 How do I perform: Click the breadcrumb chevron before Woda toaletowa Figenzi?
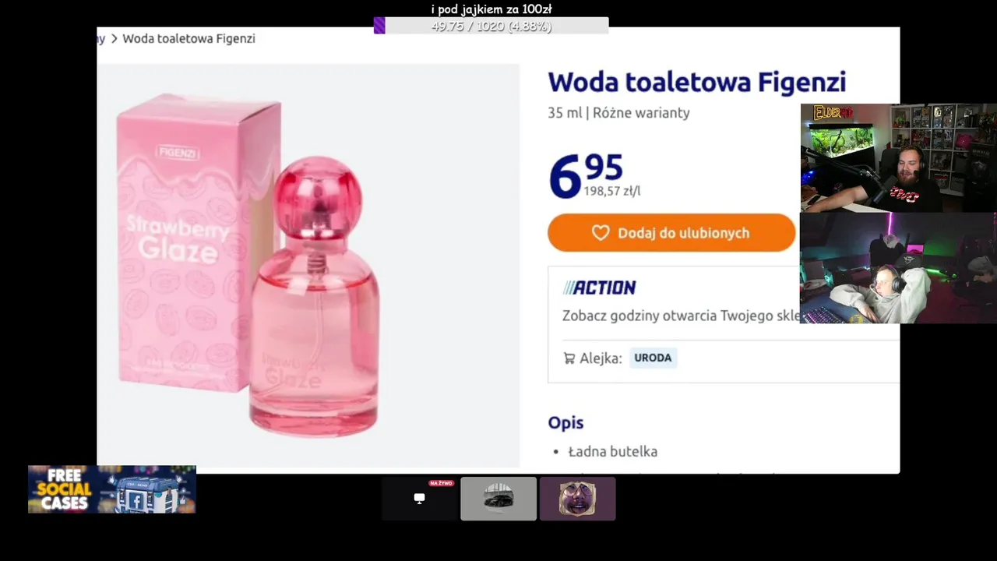coord(114,38)
